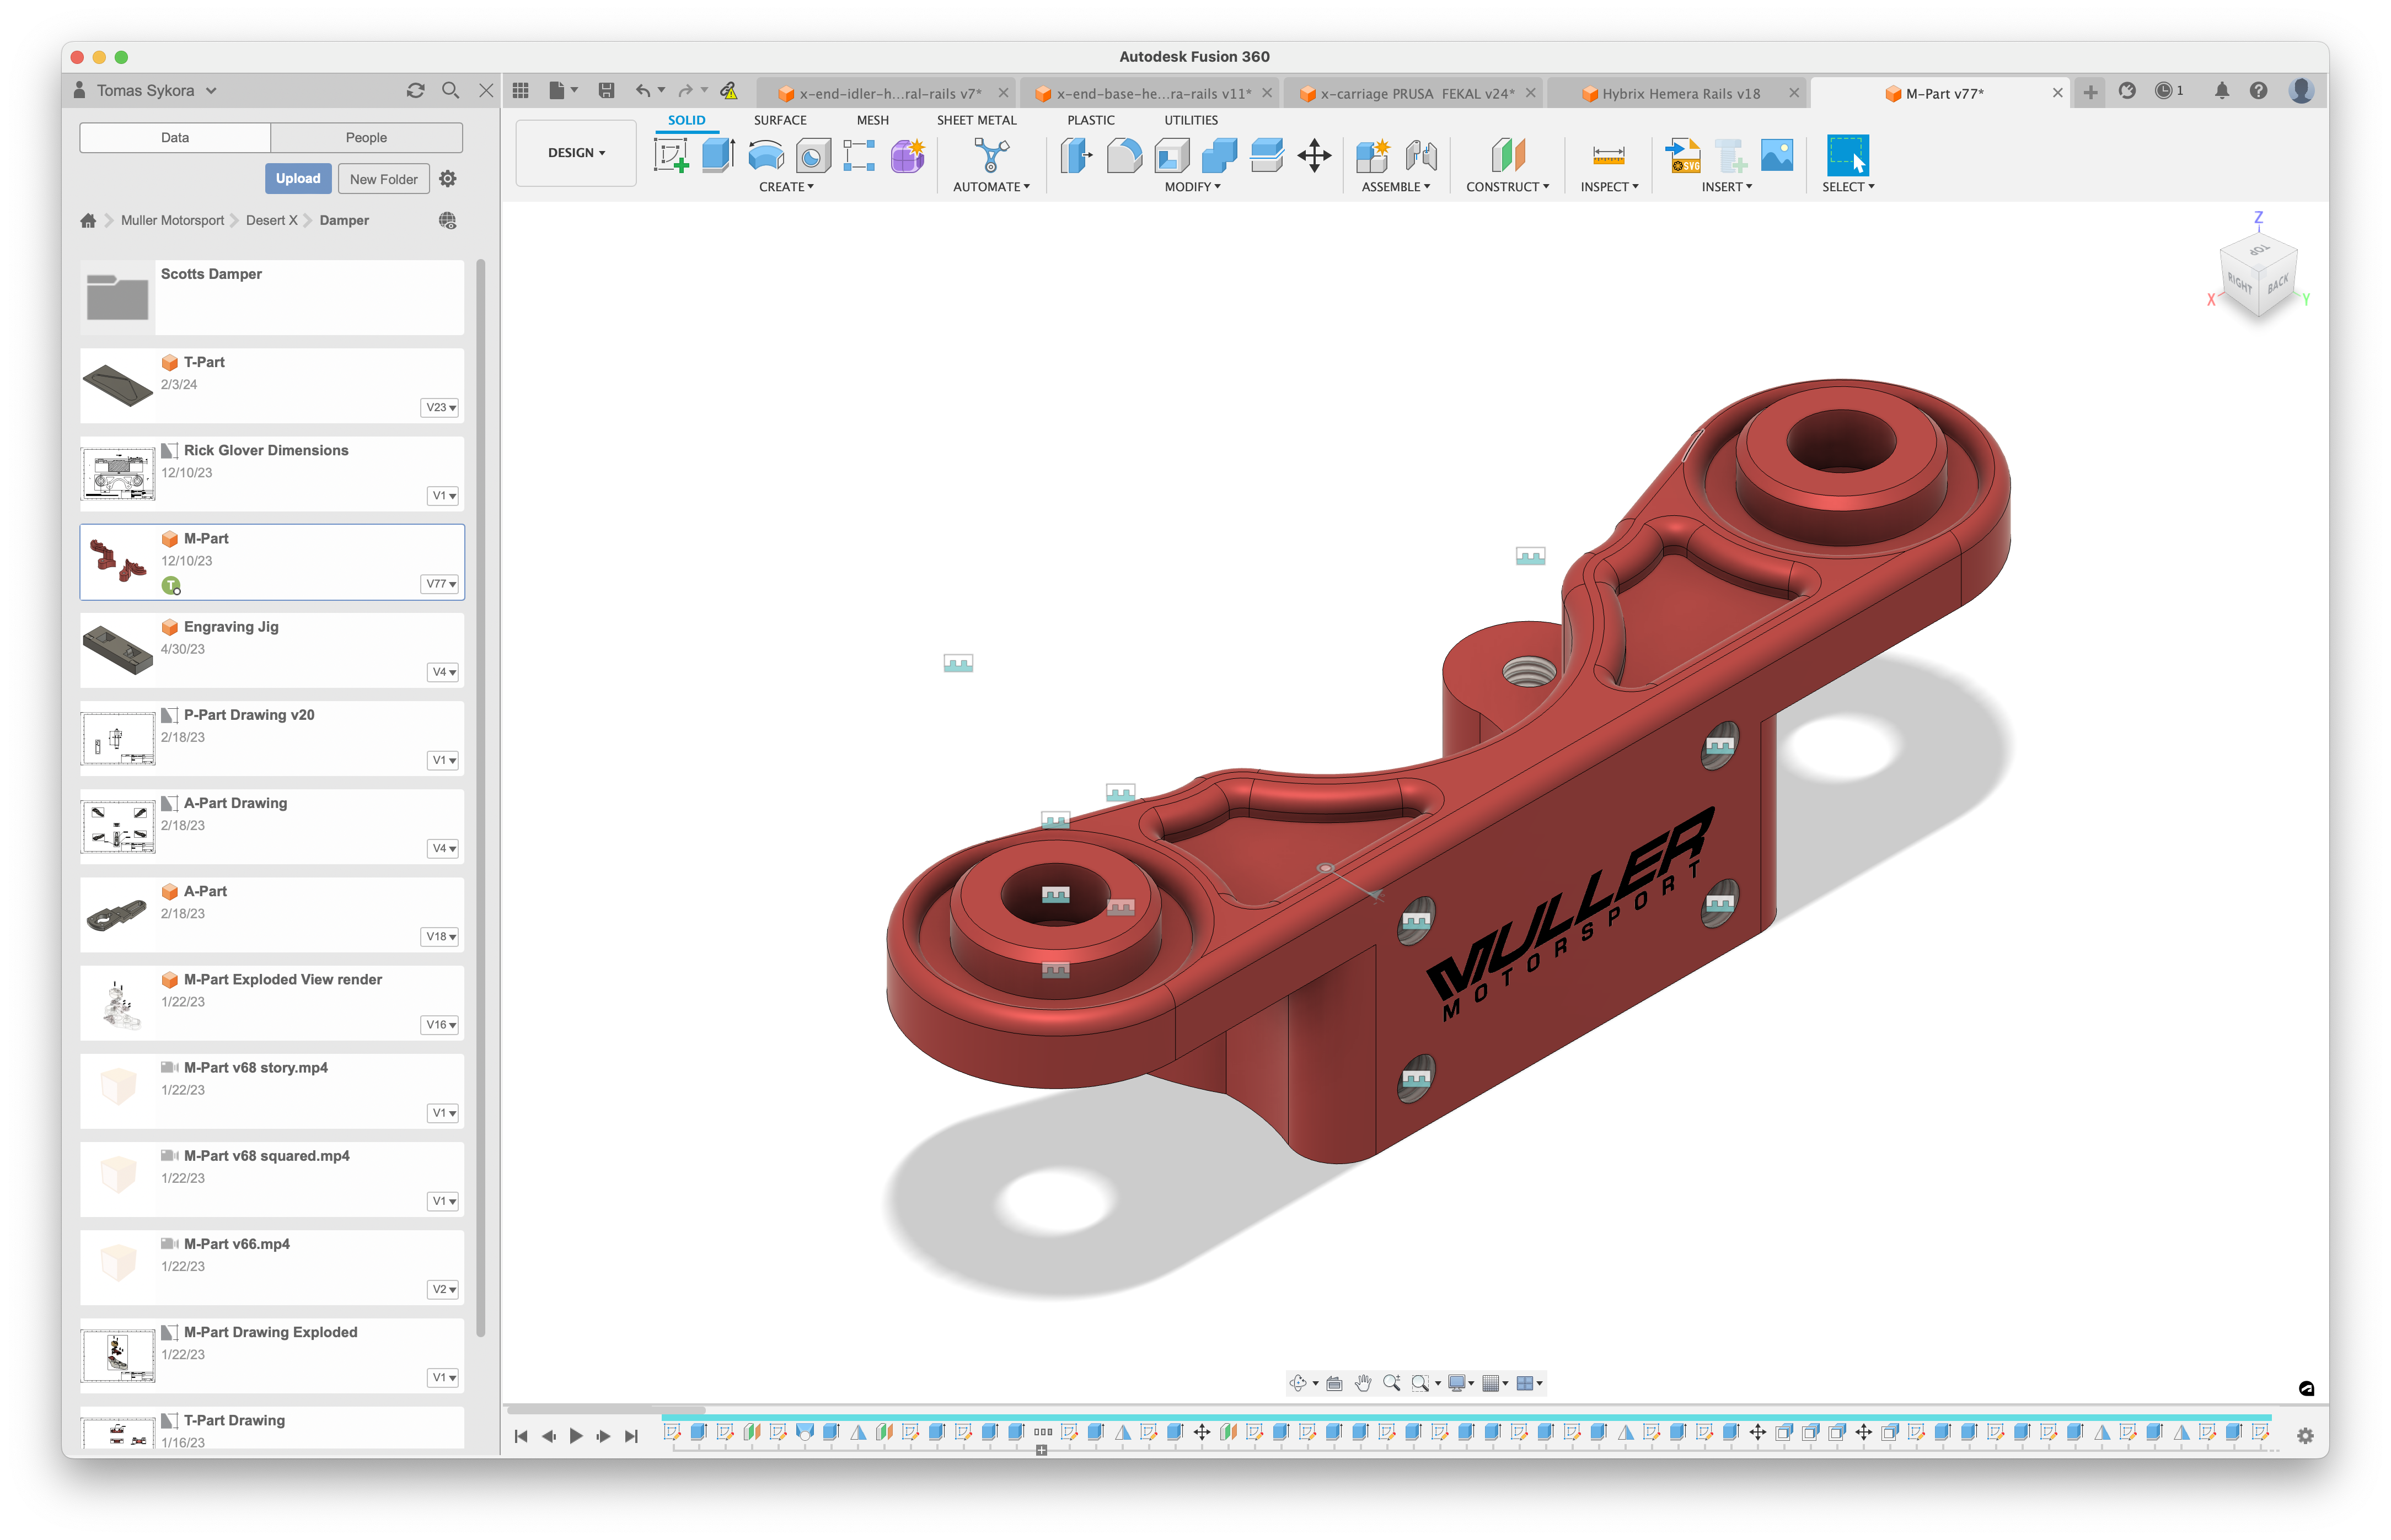The height and width of the screenshot is (1540, 2391).
Task: Click the Insert SVG icon
Action: pos(1683,156)
